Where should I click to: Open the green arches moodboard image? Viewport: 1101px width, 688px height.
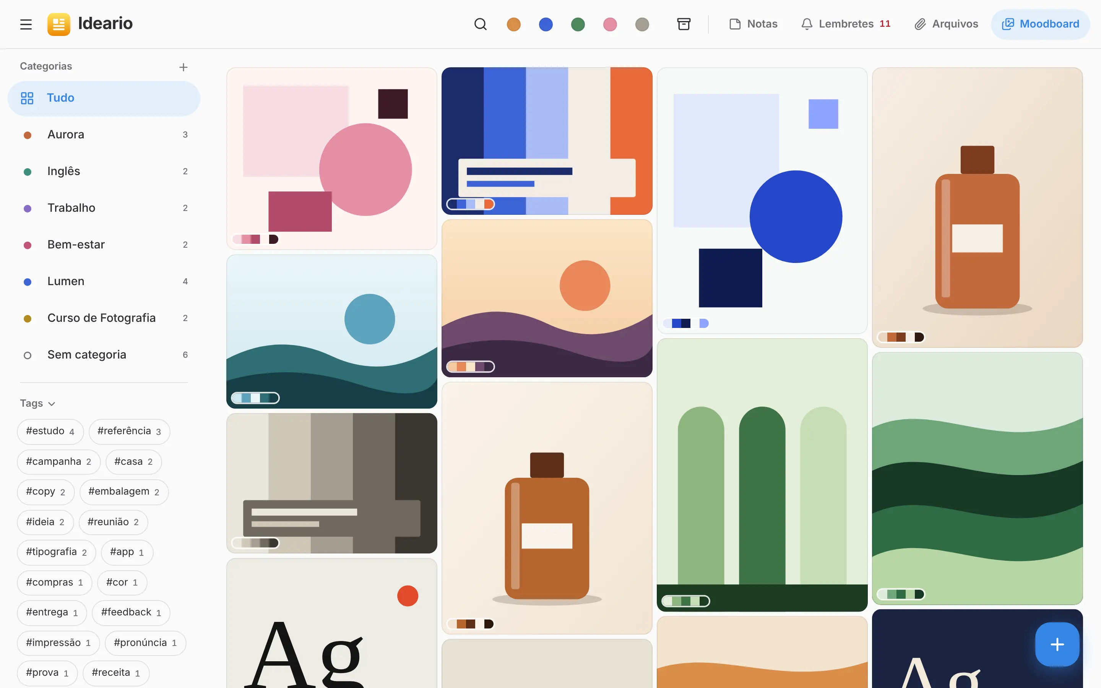tap(762, 475)
